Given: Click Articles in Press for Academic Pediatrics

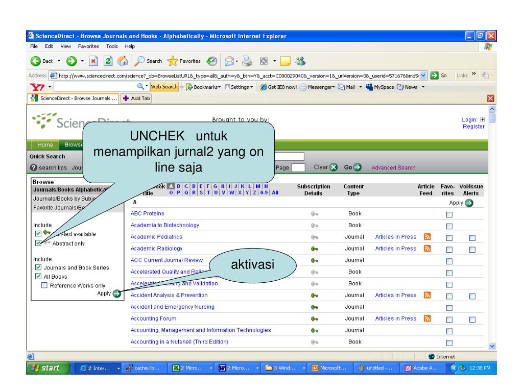Looking at the screenshot, I should (x=396, y=237).
